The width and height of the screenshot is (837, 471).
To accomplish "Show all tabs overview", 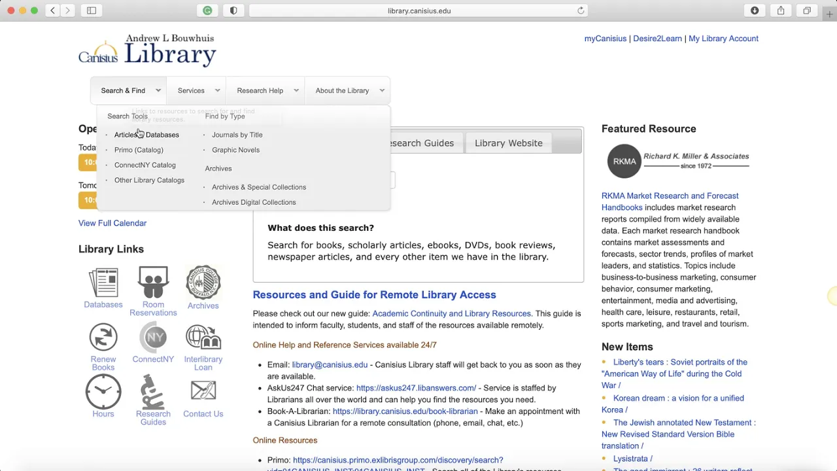I will pos(807,10).
